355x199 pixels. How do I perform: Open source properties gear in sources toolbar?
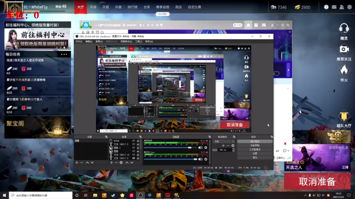click(x=121, y=162)
